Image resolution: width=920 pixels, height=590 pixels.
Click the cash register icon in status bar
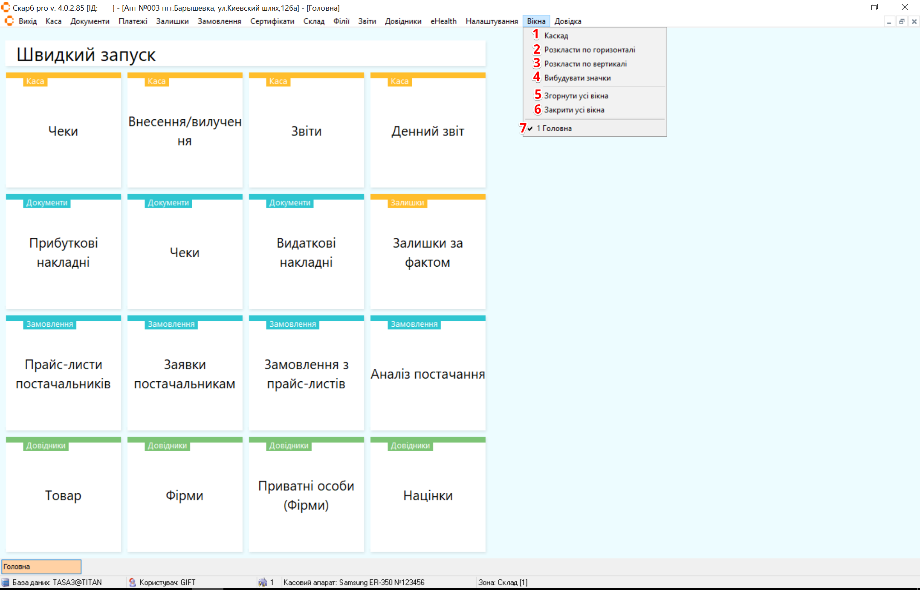[263, 582]
